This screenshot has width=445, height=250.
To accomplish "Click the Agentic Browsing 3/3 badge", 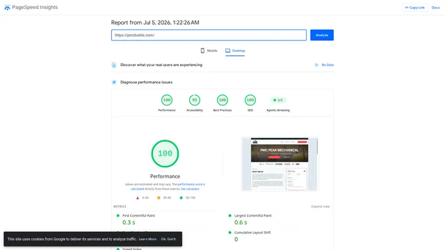I will (278, 100).
